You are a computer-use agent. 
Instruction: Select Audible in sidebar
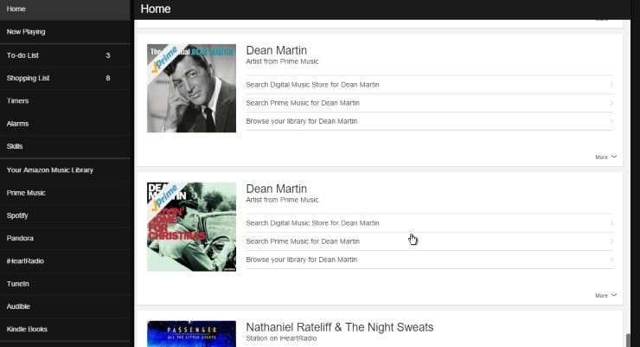point(65,306)
